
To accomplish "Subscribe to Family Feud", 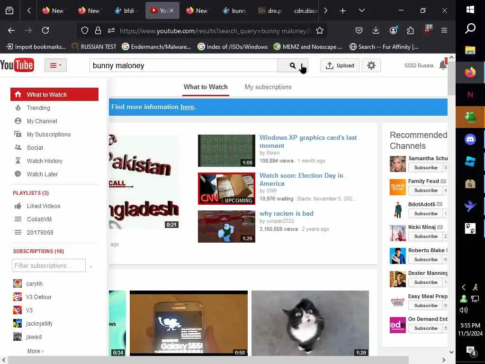I will tap(426, 191).
